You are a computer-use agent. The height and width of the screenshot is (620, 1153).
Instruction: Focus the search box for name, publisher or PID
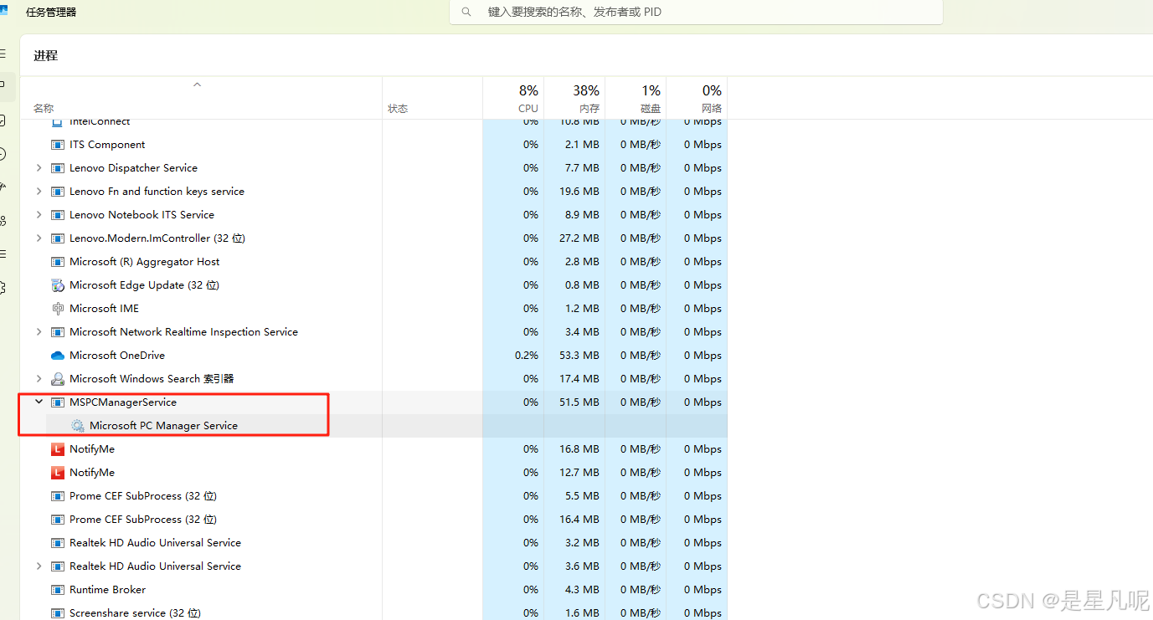(696, 13)
